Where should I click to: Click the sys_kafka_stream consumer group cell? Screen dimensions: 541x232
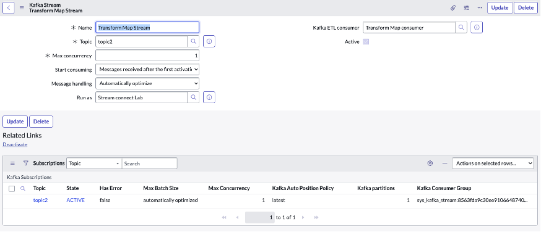click(472, 200)
